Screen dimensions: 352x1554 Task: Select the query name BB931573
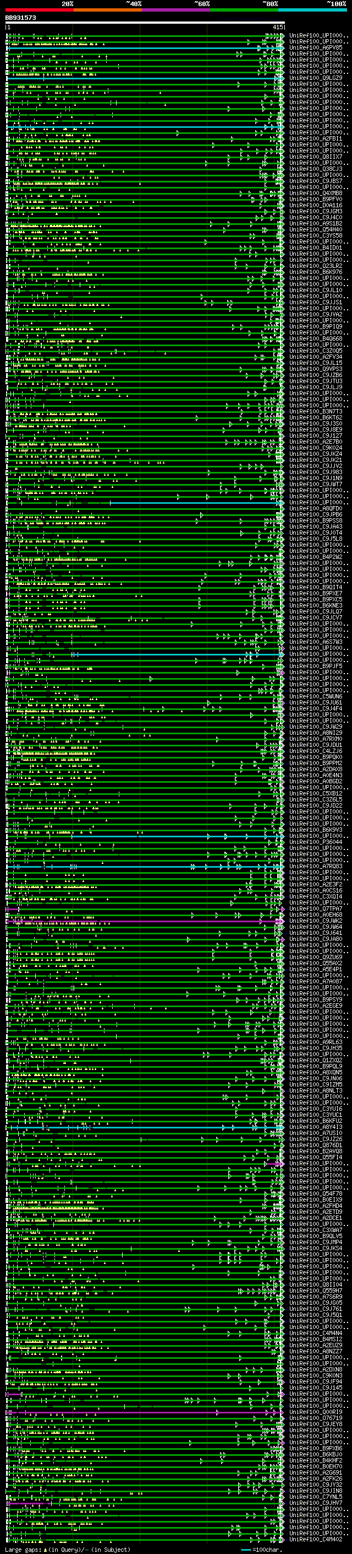(x=20, y=18)
